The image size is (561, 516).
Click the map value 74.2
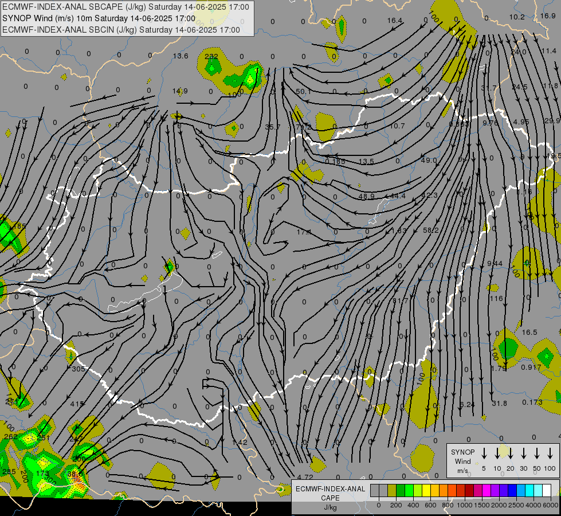(303, 127)
